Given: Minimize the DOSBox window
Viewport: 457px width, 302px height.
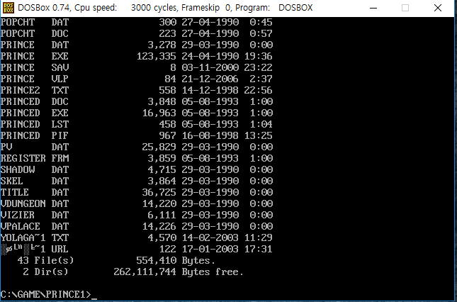Looking at the screenshot, I should click(x=373, y=8).
